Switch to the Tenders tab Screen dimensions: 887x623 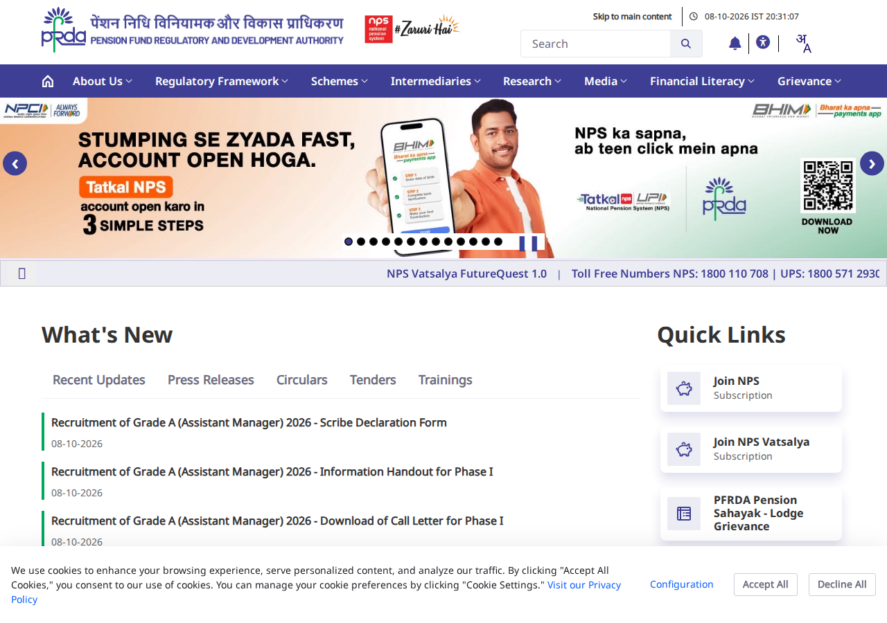pos(373,379)
